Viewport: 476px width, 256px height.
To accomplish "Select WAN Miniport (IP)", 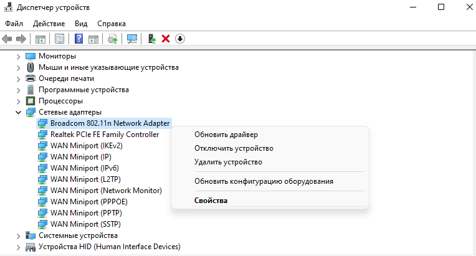I will pos(81,157).
